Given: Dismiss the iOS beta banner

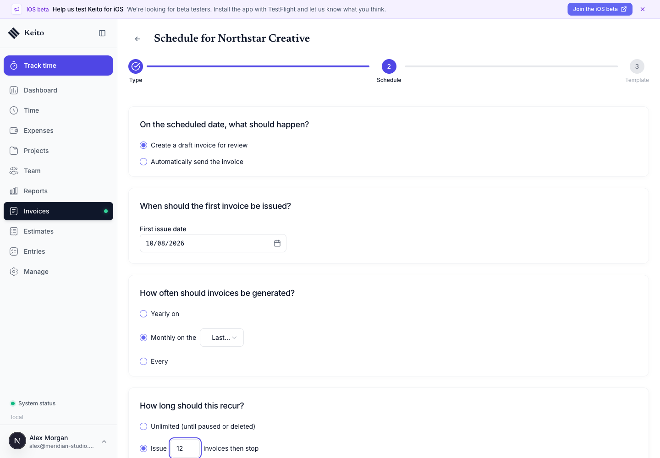Looking at the screenshot, I should pos(643,9).
